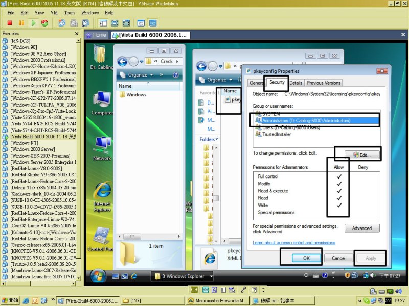Click Cancel in pkeyconfig Properties

click(x=338, y=258)
